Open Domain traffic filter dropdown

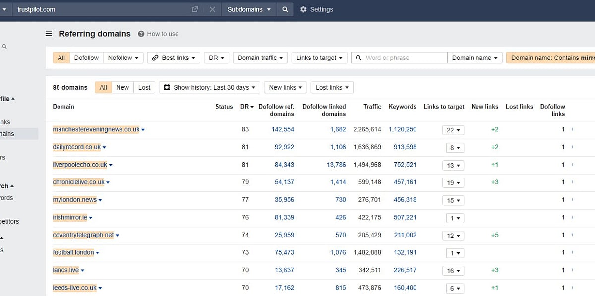(x=260, y=58)
